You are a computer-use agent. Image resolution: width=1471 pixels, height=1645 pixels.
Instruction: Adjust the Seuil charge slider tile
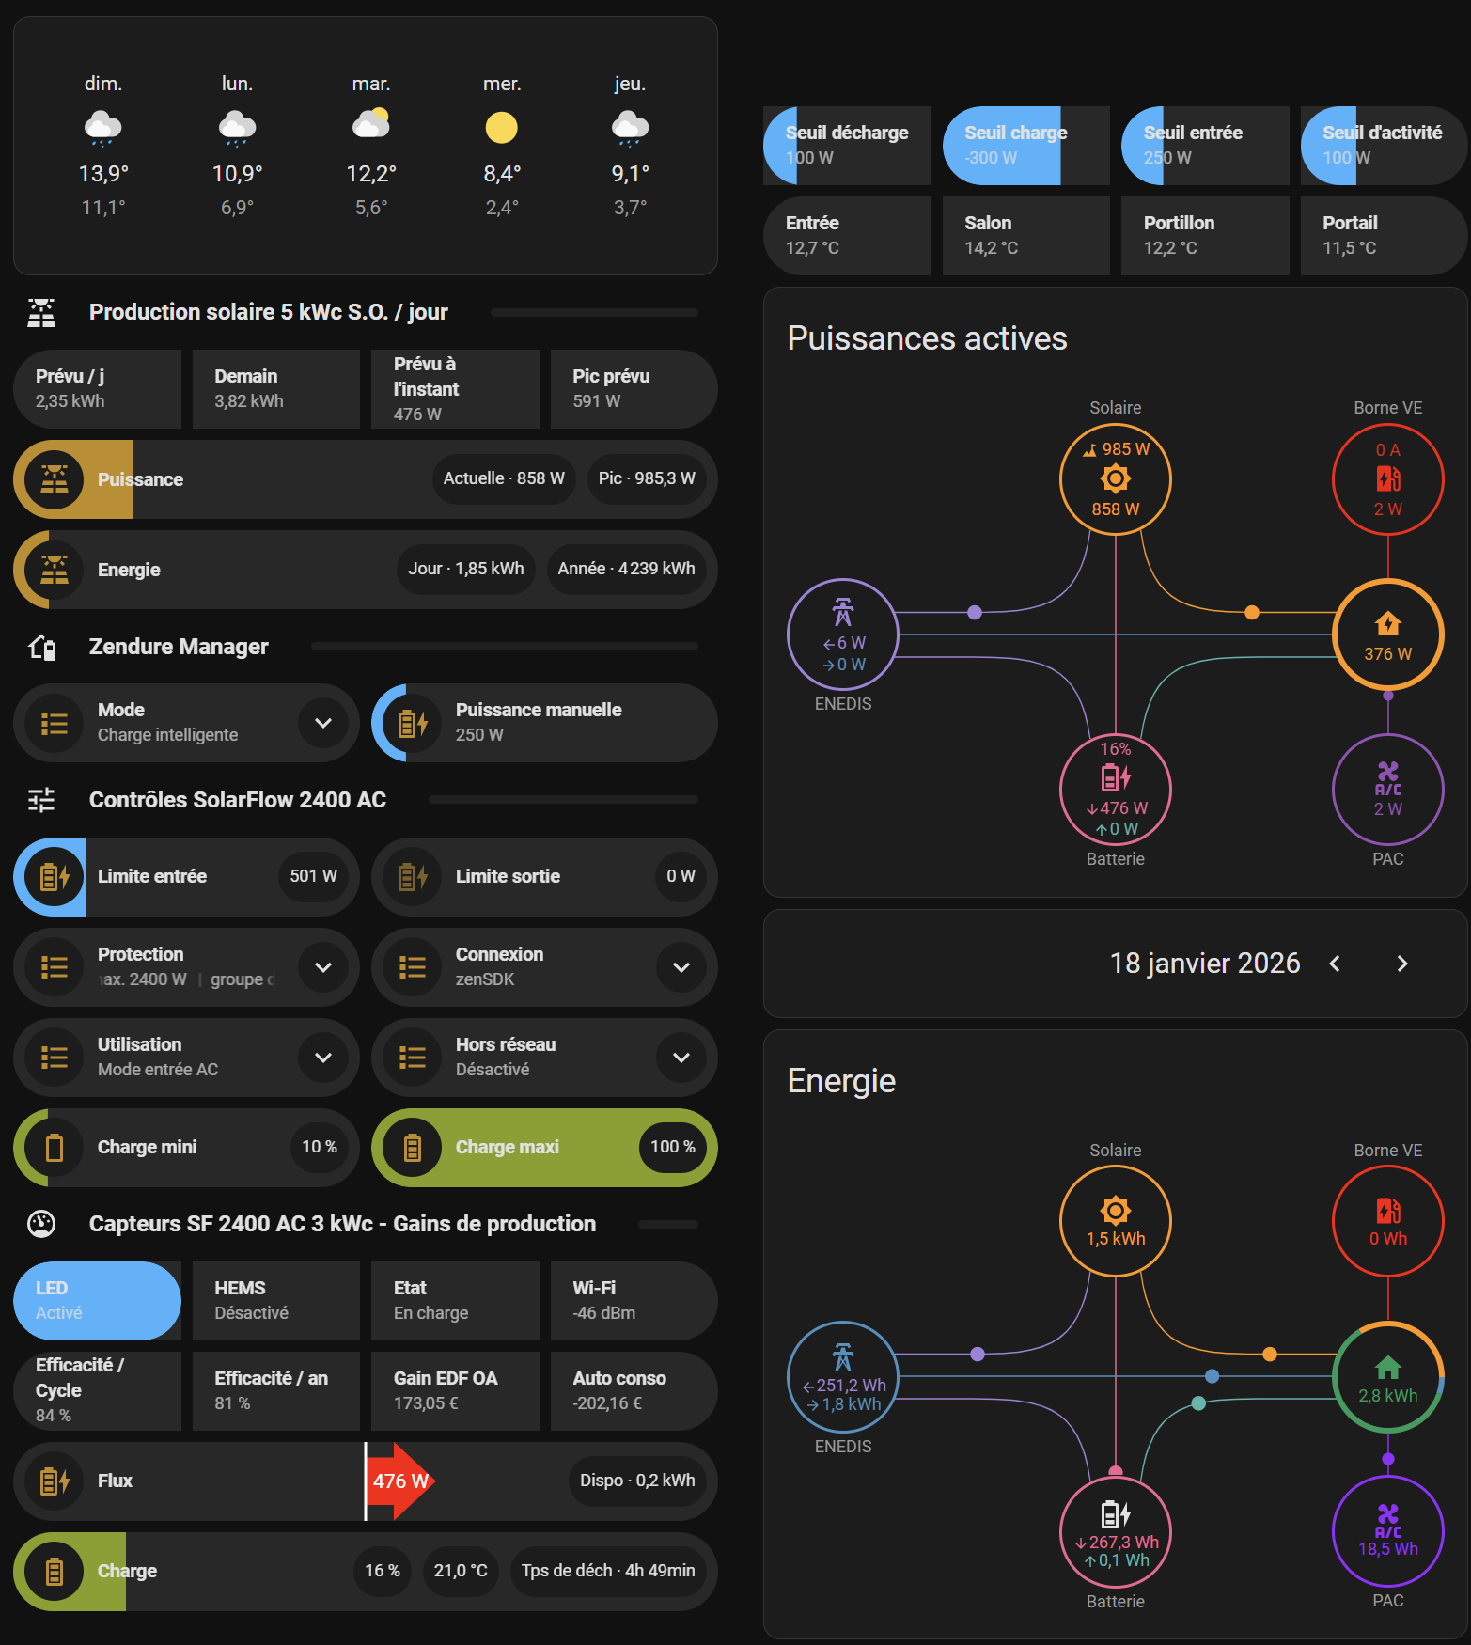[x=1026, y=146]
